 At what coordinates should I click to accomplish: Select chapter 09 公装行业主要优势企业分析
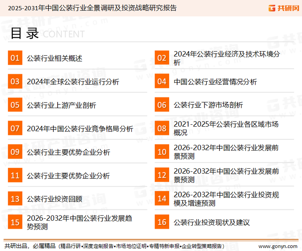(68, 152)
